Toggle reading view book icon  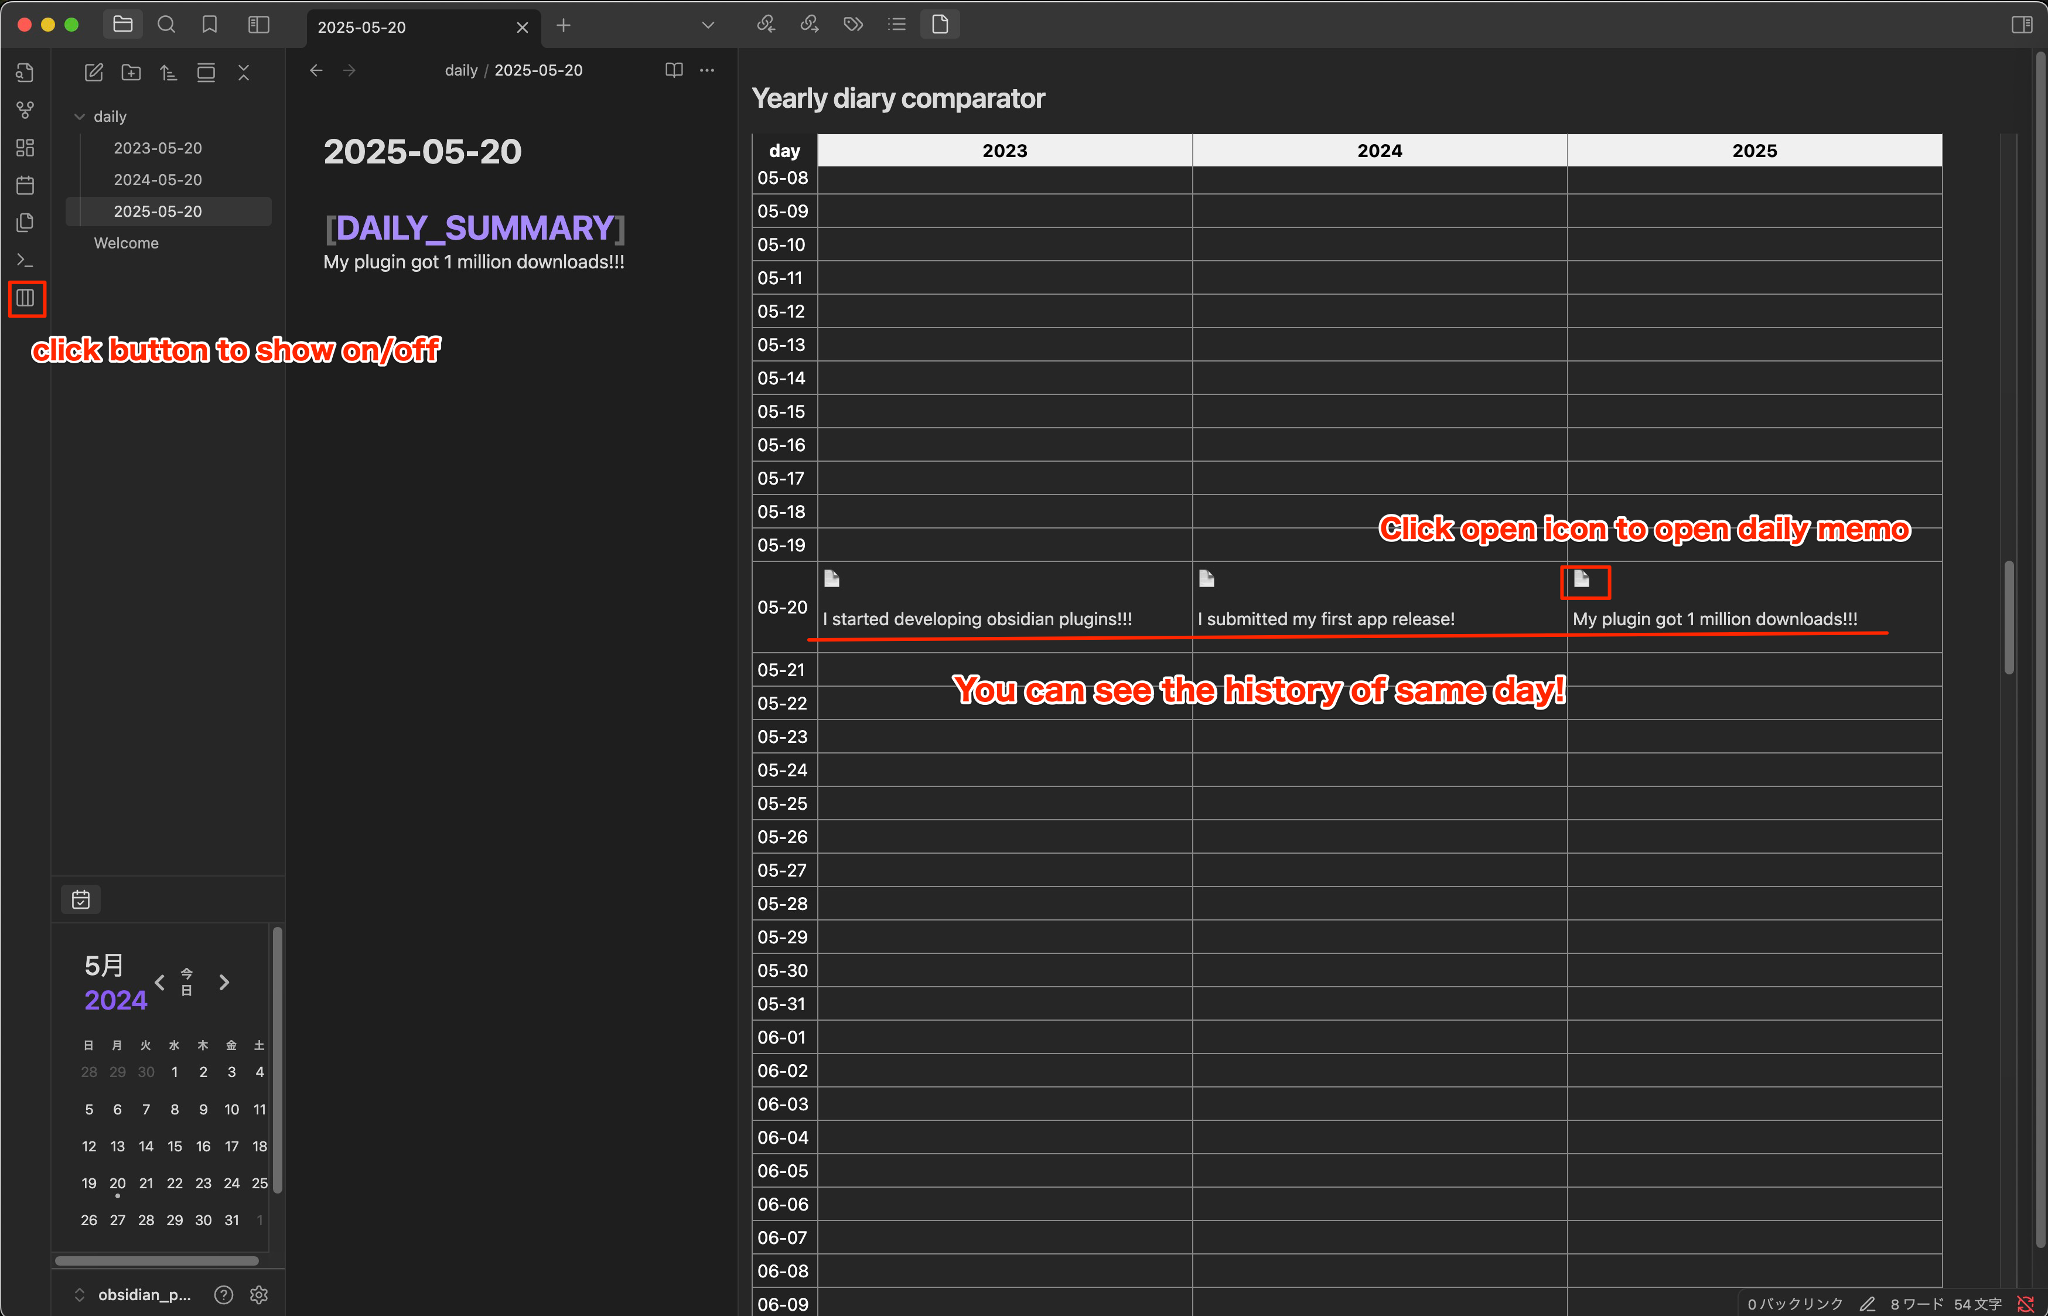(x=674, y=70)
